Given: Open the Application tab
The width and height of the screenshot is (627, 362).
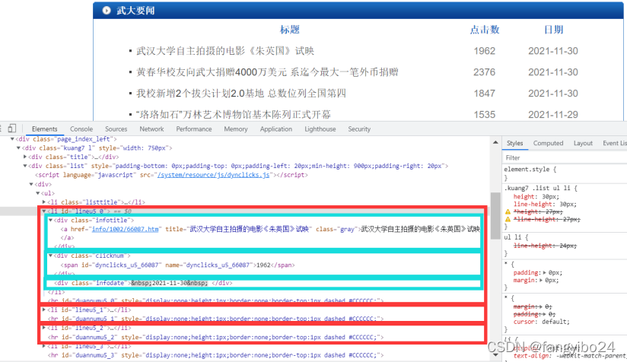Looking at the screenshot, I should 276,129.
